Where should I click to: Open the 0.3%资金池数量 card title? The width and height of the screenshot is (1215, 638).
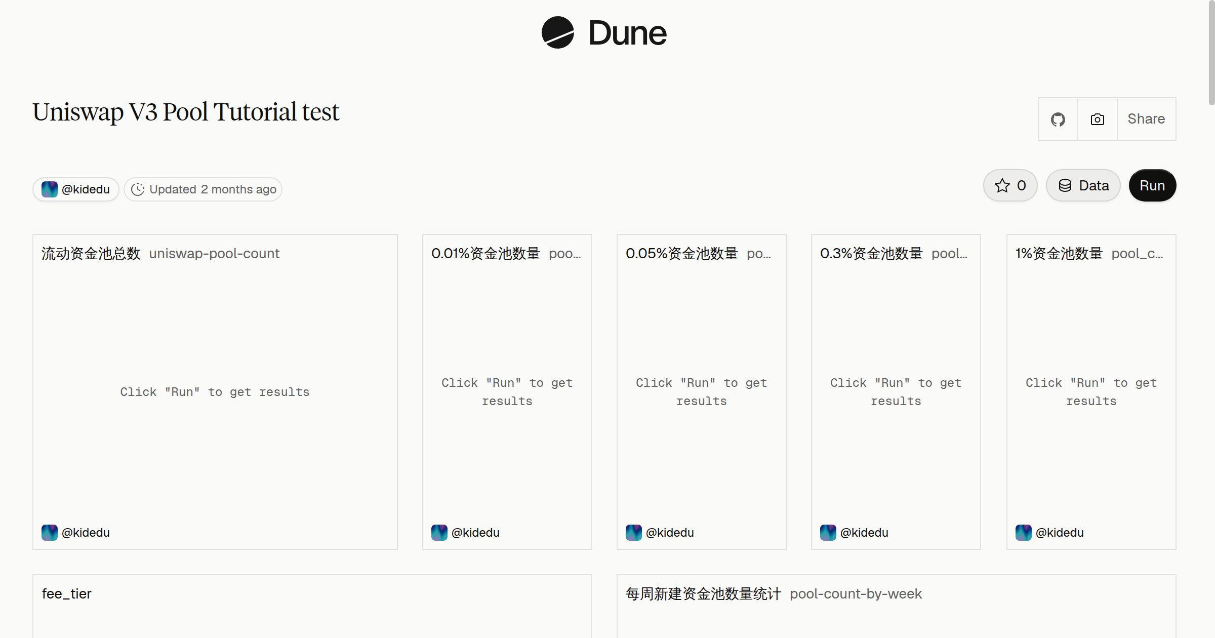coord(871,253)
